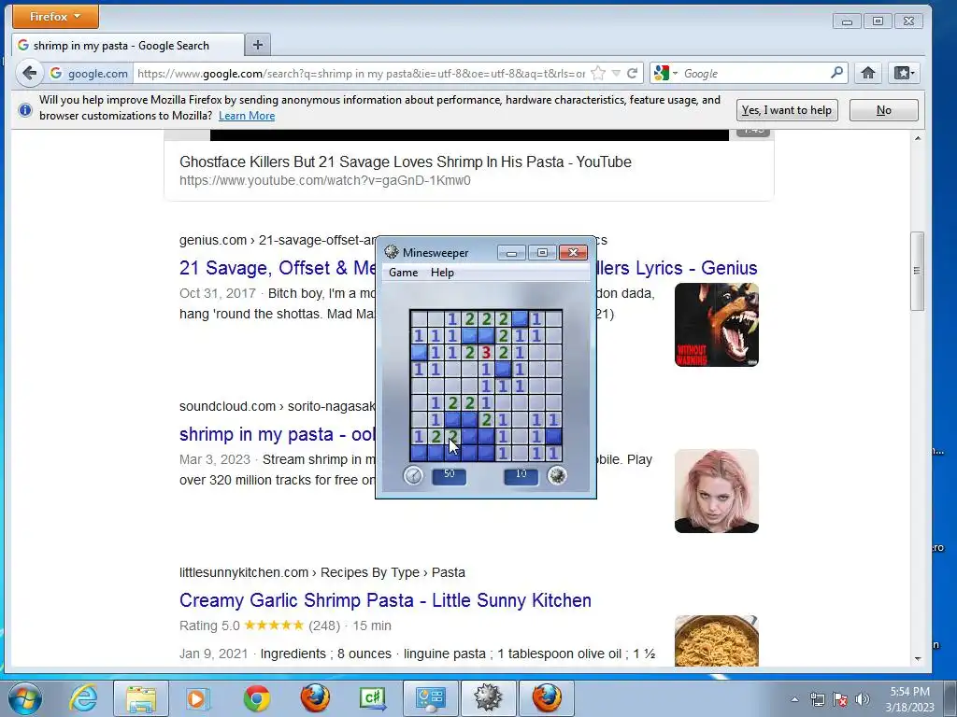Reload the current page
Viewport: 957px width, 717px height.
[x=633, y=74]
